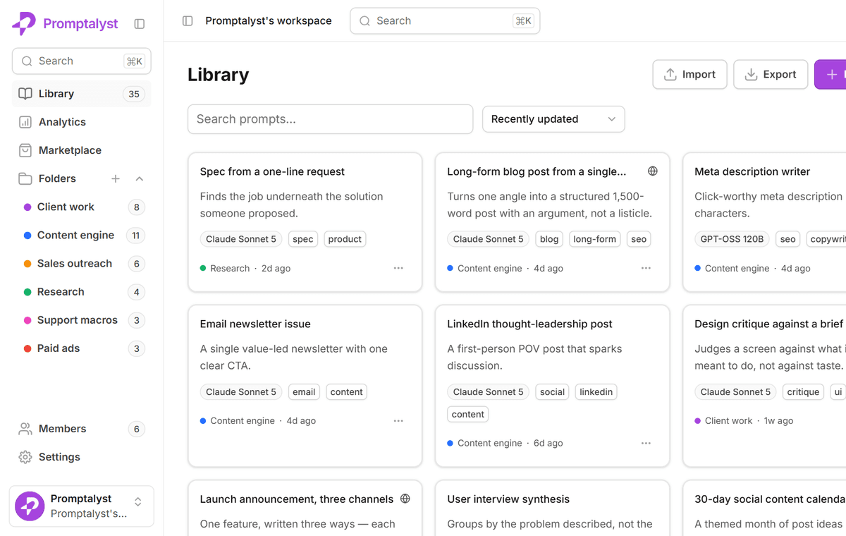
Task: Click Claude Sonnet 5 tag on Email newsletter card
Action: tap(241, 391)
